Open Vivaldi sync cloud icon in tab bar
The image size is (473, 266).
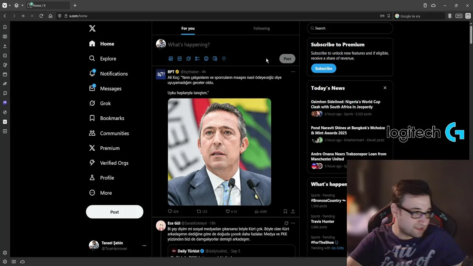tap(433, 6)
